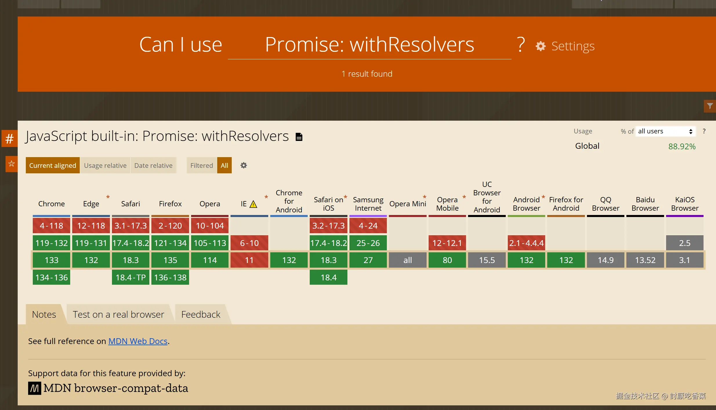The width and height of the screenshot is (716, 410).
Task: Click the IE warning triangle icon
Action: point(253,204)
